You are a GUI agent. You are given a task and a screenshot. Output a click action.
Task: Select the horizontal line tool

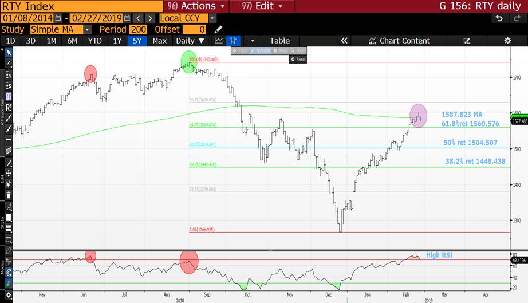point(9,140)
